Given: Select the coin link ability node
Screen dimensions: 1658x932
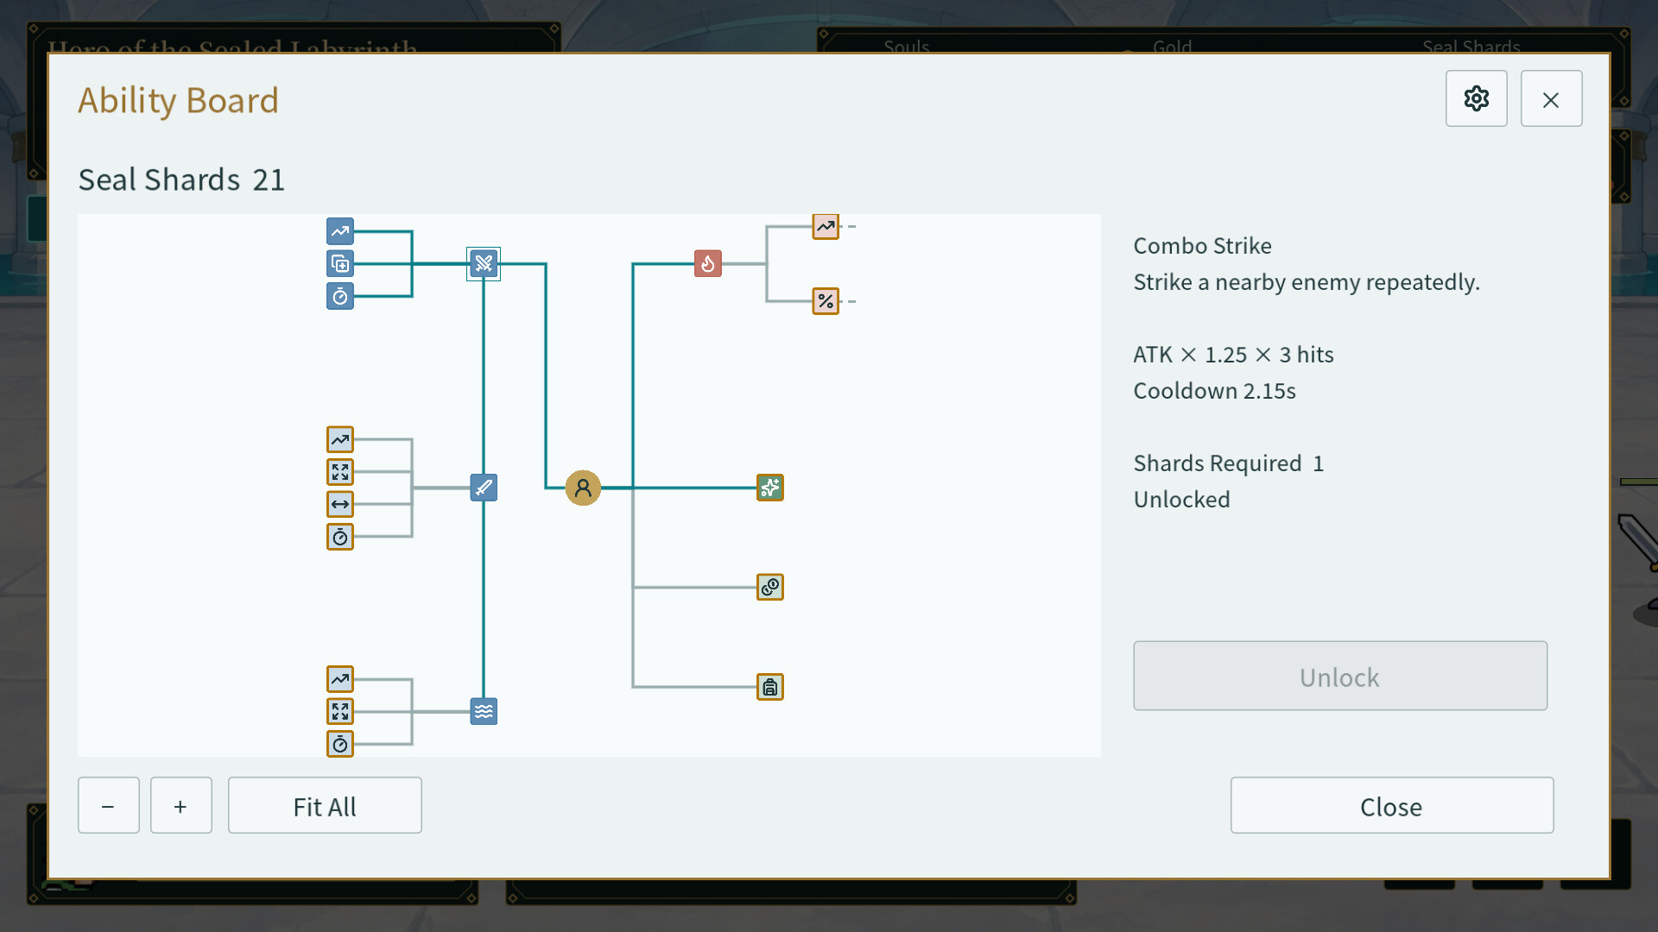Looking at the screenshot, I should 770,587.
